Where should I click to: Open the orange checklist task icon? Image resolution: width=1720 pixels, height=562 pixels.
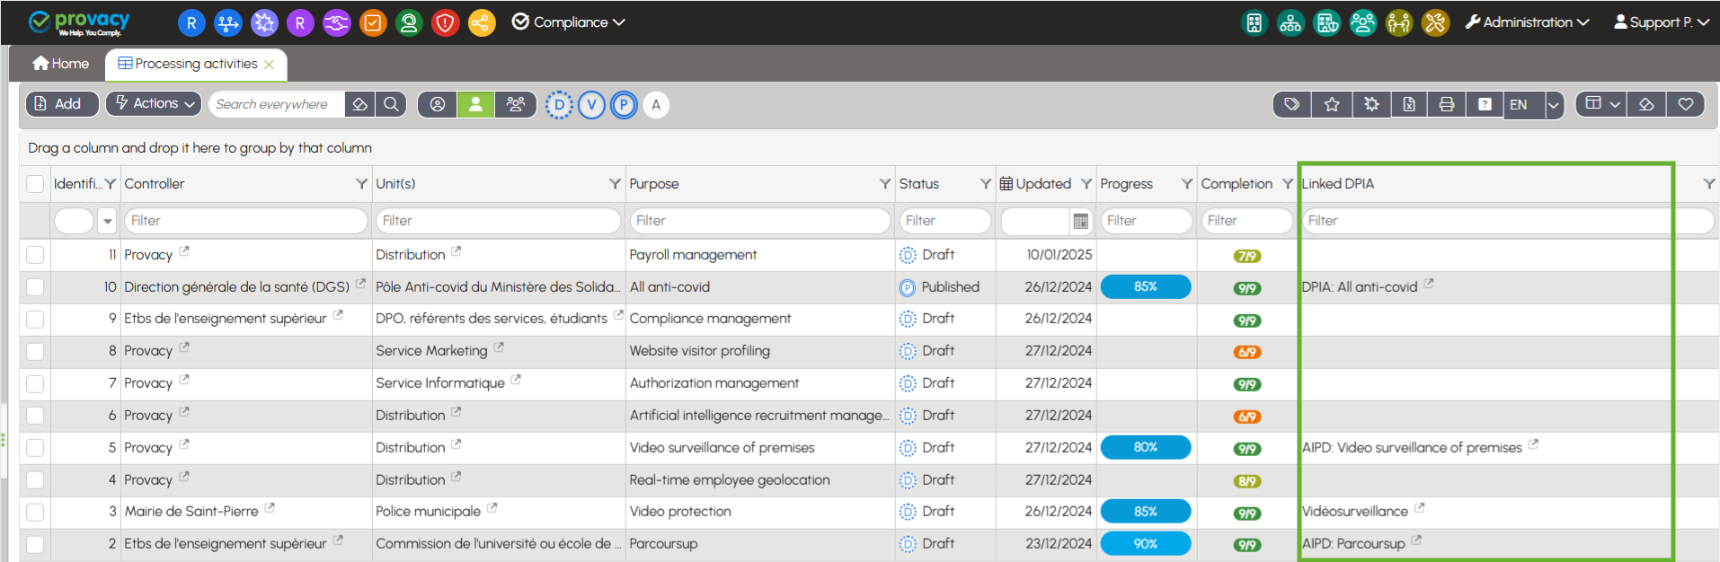(x=373, y=22)
